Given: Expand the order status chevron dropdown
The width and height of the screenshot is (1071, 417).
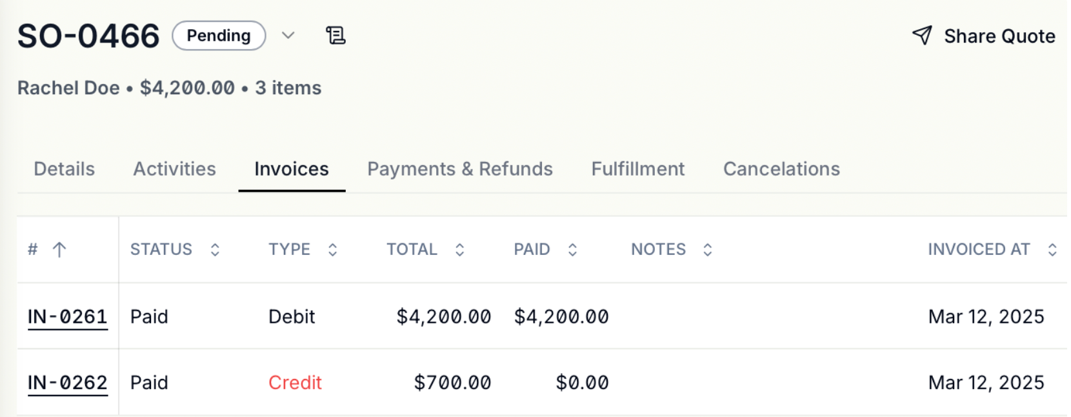Looking at the screenshot, I should tap(288, 36).
